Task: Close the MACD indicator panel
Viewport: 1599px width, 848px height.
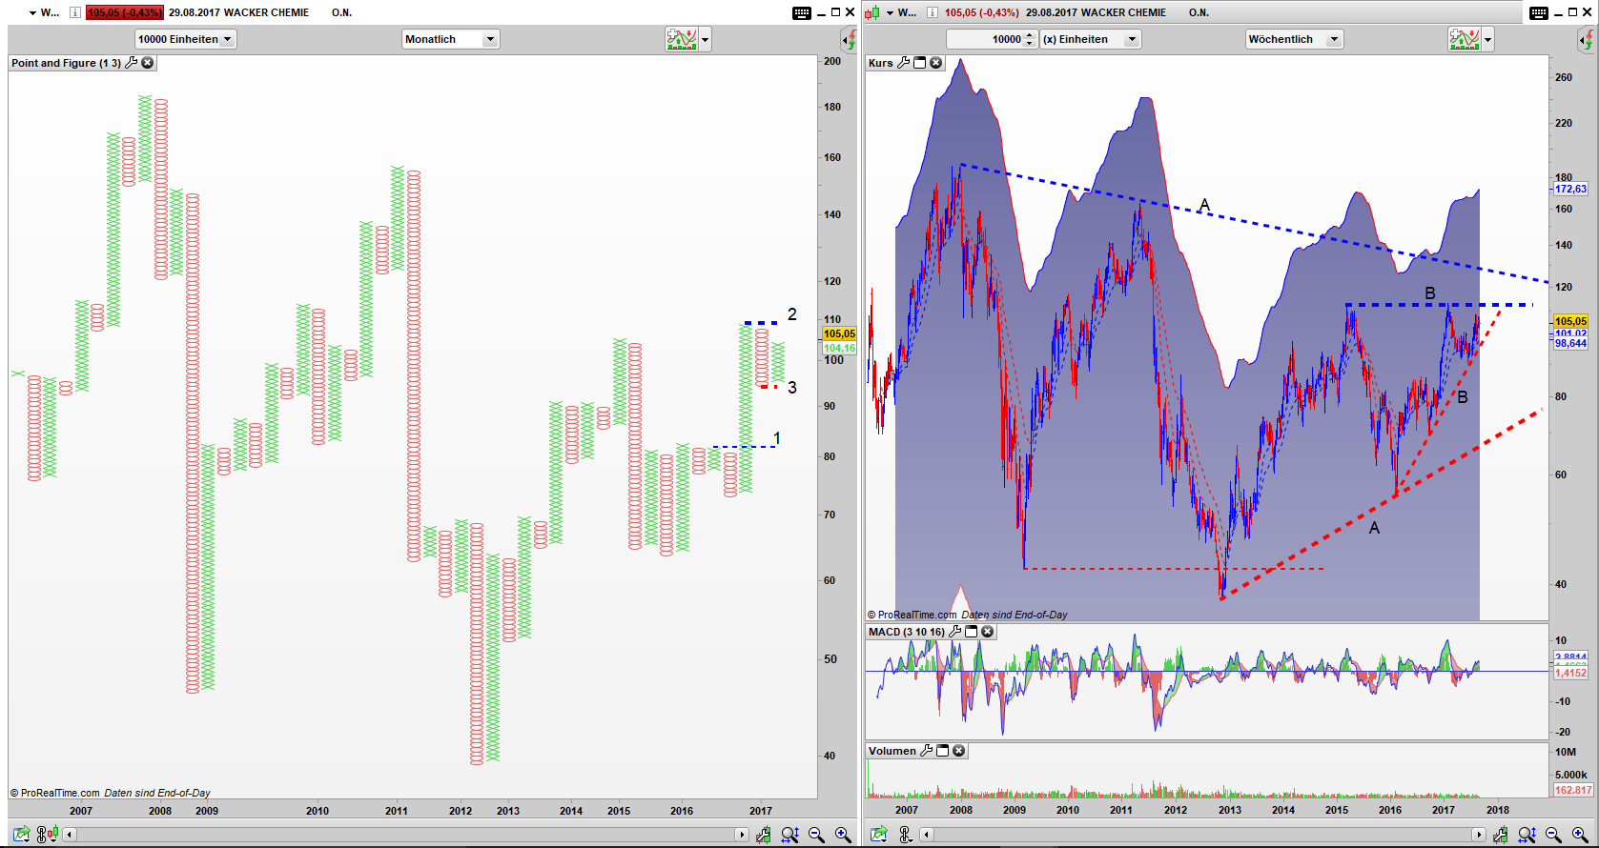Action: [x=988, y=632]
